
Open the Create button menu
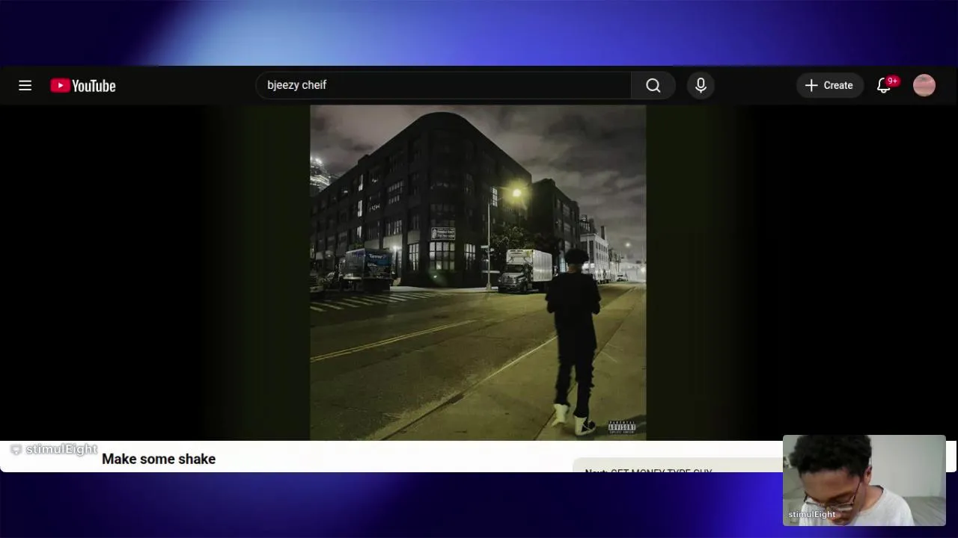[x=829, y=85]
